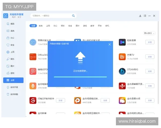Open 软件卸载 in the sidebar

coord(12,94)
